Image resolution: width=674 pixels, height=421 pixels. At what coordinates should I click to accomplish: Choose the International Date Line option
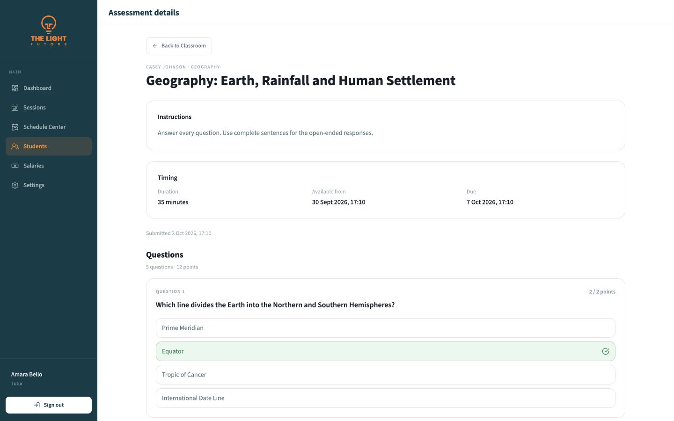tap(386, 398)
